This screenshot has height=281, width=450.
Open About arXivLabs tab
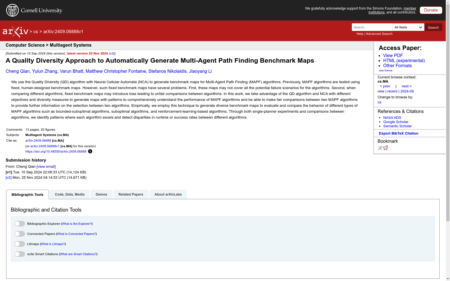[168, 194]
